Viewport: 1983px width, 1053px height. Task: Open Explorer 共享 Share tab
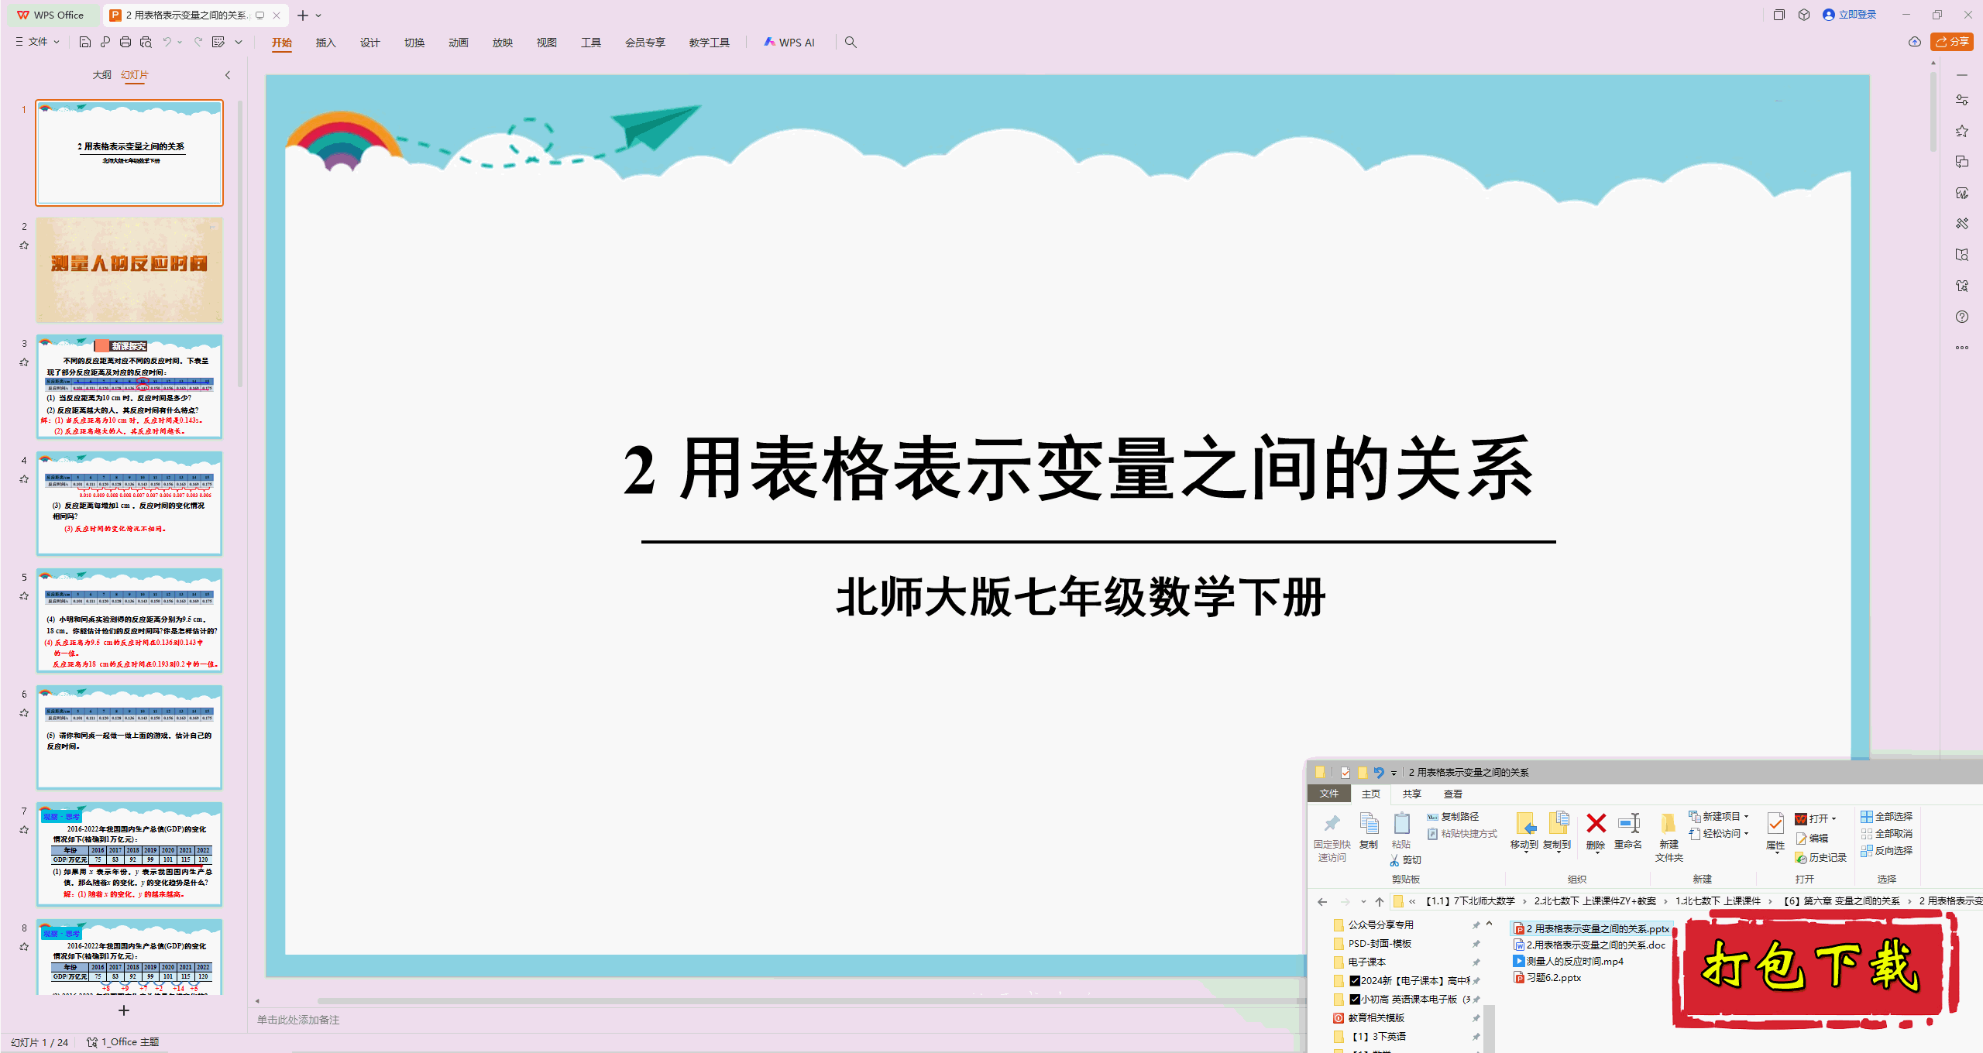(x=1412, y=794)
